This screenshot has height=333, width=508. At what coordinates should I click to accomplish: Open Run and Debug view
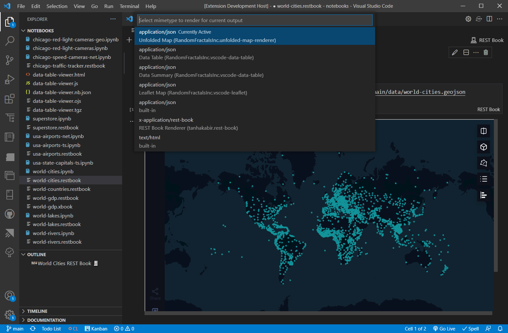click(10, 79)
